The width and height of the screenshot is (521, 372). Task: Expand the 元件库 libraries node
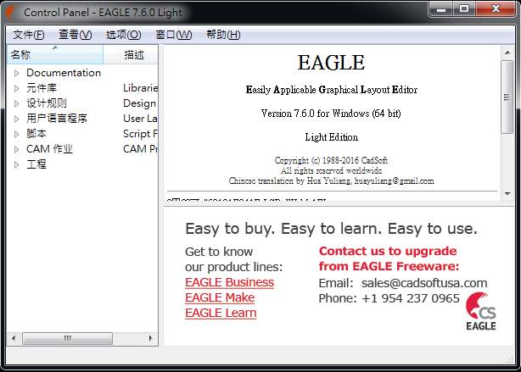click(x=16, y=88)
